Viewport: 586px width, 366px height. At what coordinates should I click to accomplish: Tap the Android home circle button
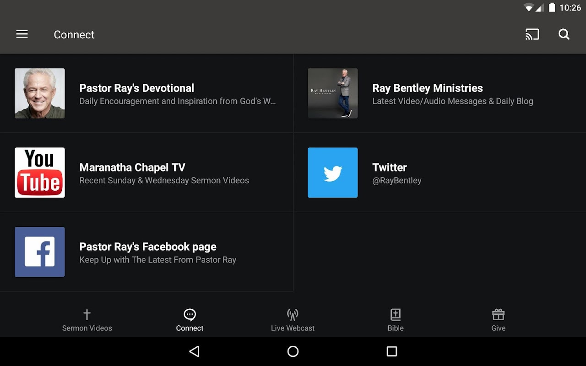pyautogui.click(x=293, y=351)
